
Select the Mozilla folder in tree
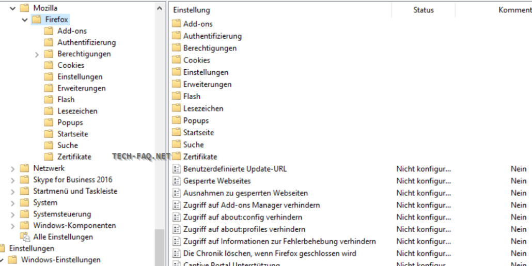tap(45, 8)
